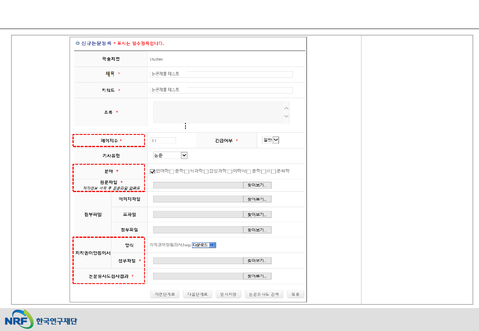The width and height of the screenshot is (479, 331).
Task: Click 찾아보기 button for 원문파일
Action: coord(257,186)
